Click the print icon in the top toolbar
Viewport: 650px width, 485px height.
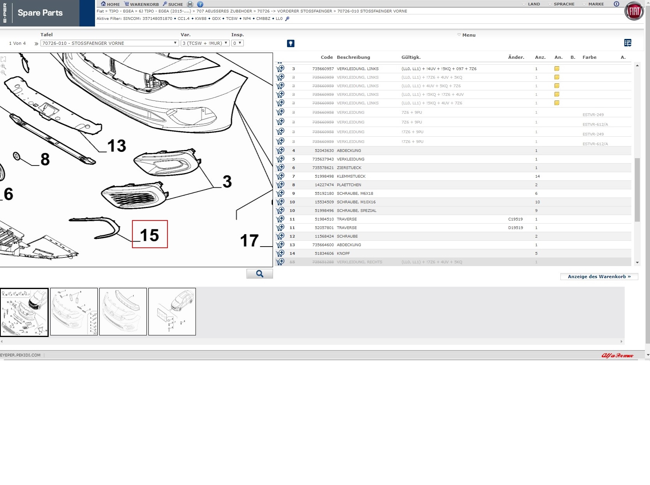pos(190,4)
